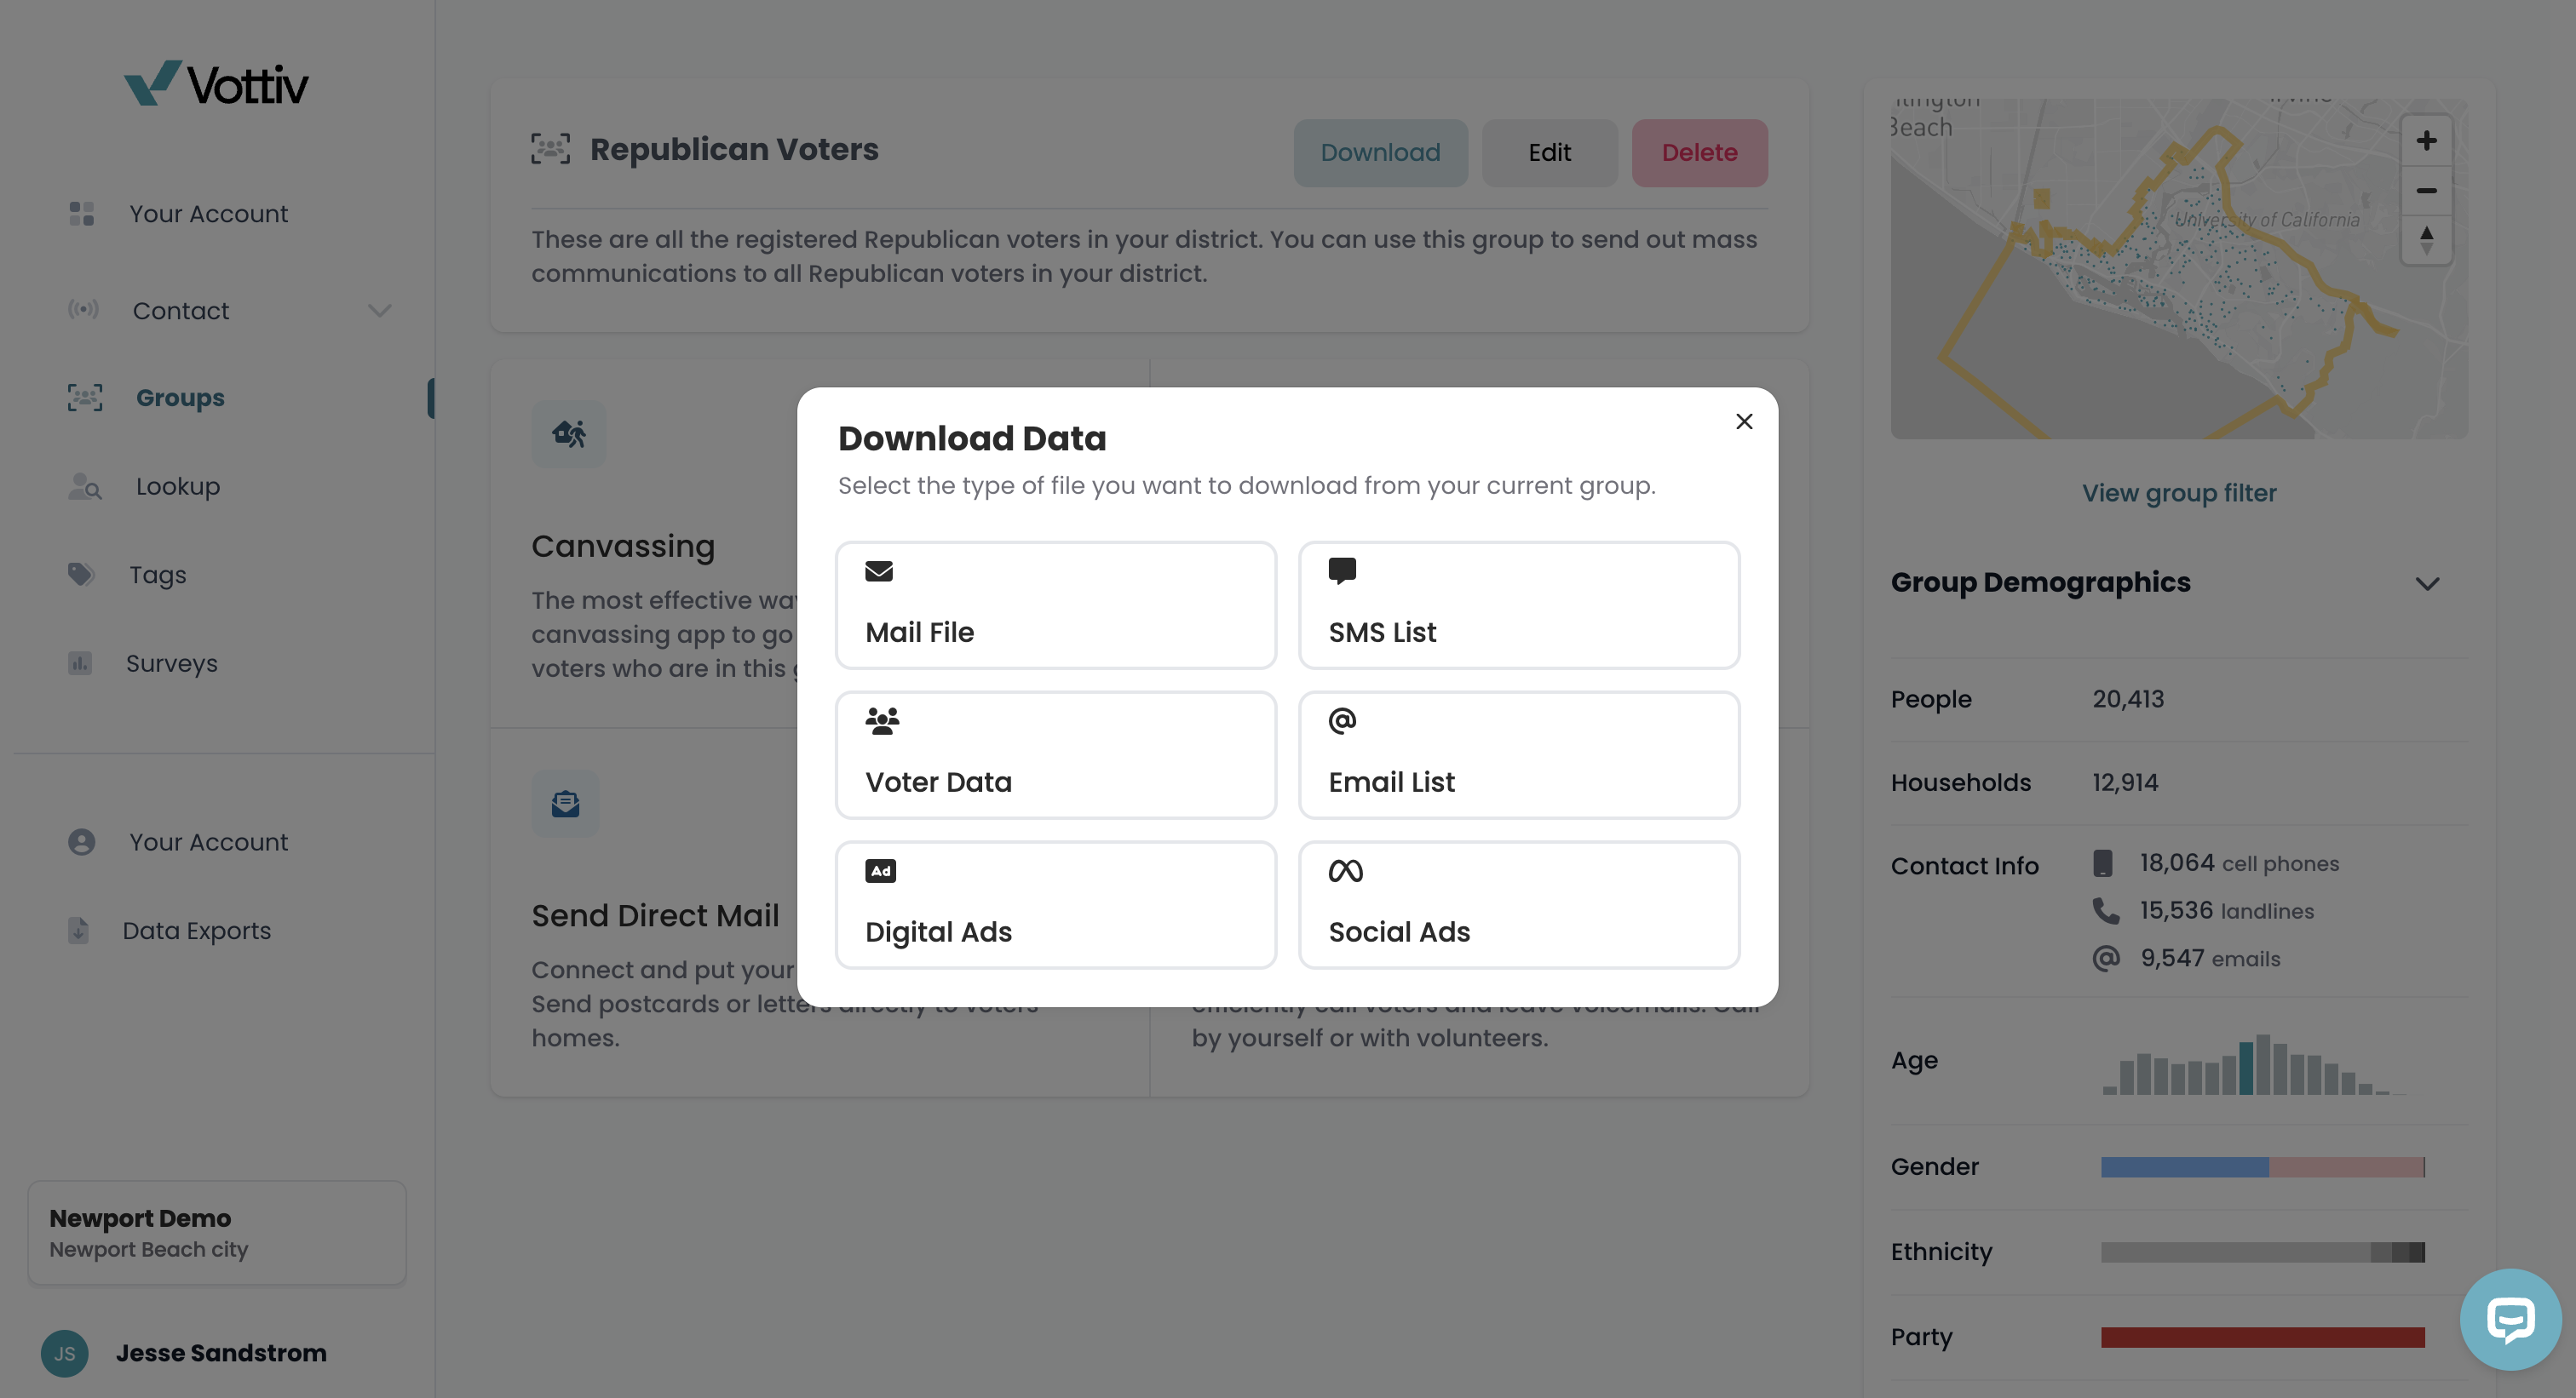Open the Tags page

coord(158,575)
